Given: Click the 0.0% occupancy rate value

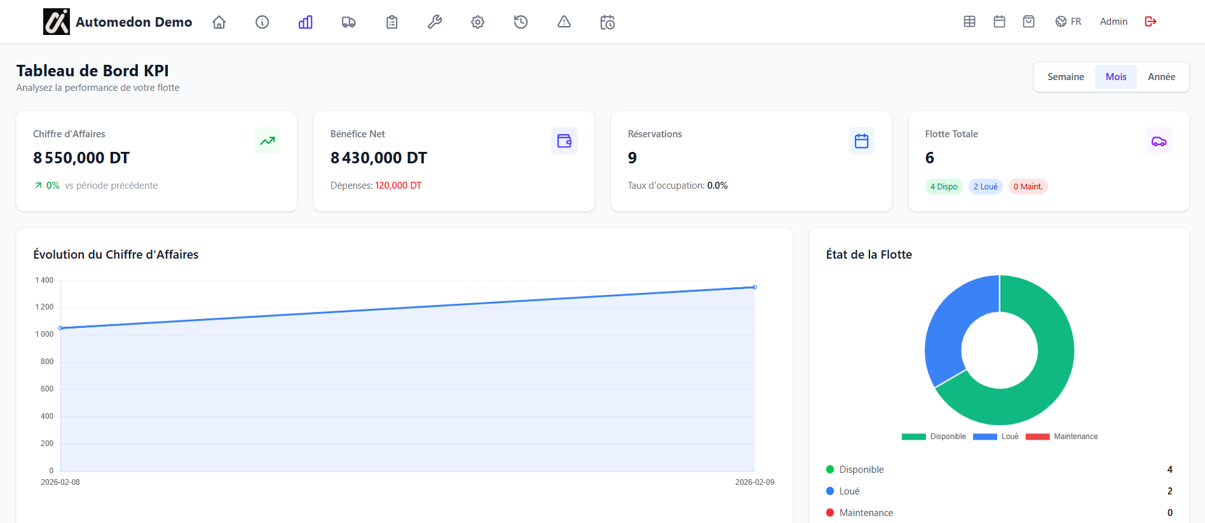Looking at the screenshot, I should click(718, 186).
